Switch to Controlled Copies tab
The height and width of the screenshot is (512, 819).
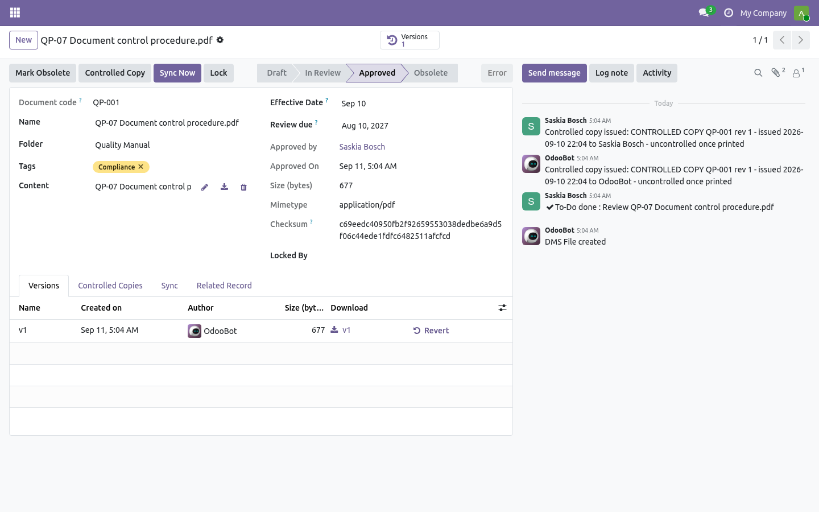[x=110, y=286]
